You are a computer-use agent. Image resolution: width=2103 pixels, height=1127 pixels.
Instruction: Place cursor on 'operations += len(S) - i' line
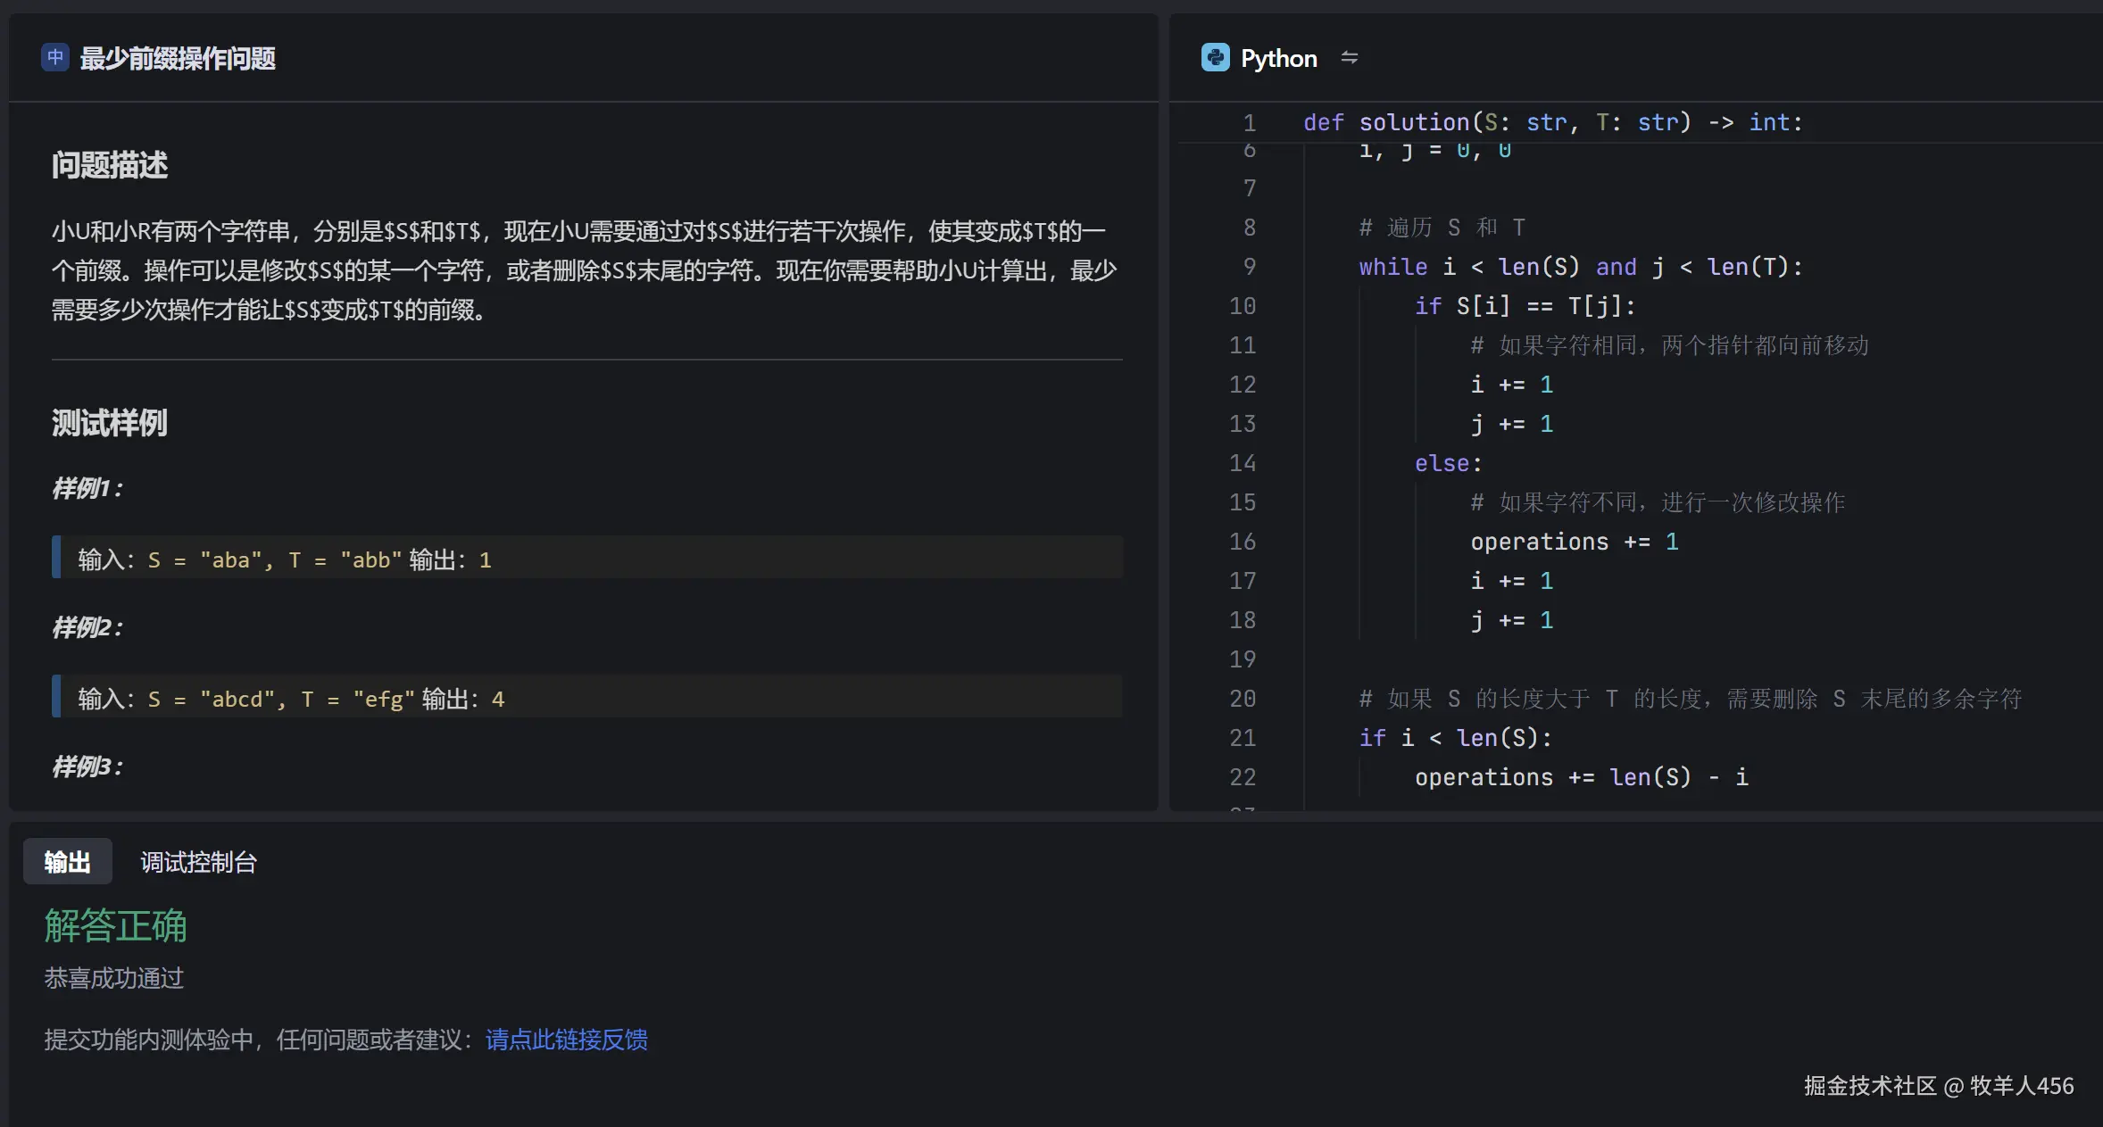1581,777
